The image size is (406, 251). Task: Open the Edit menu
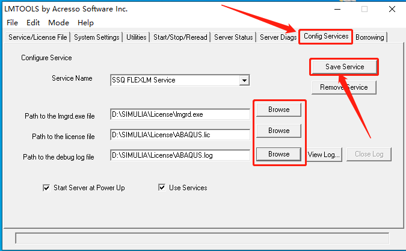(33, 23)
